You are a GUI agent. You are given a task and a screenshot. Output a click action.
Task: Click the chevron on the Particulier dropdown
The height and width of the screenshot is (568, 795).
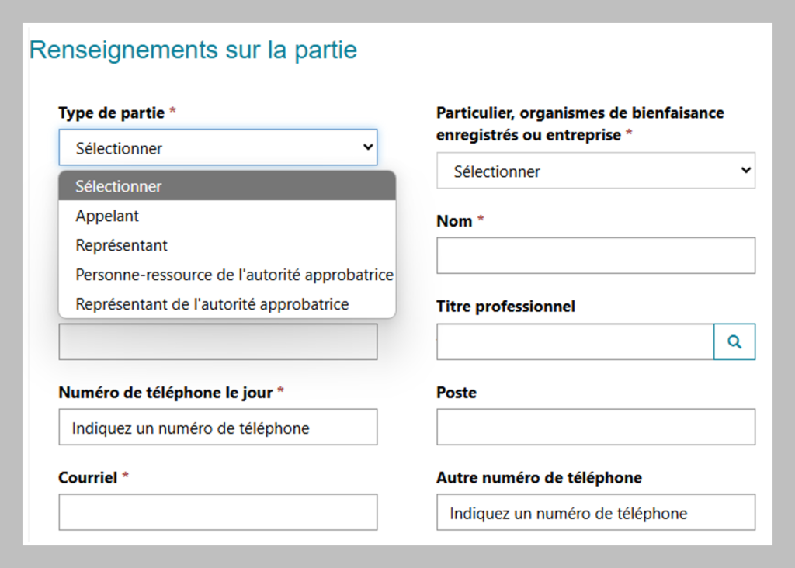(x=745, y=171)
